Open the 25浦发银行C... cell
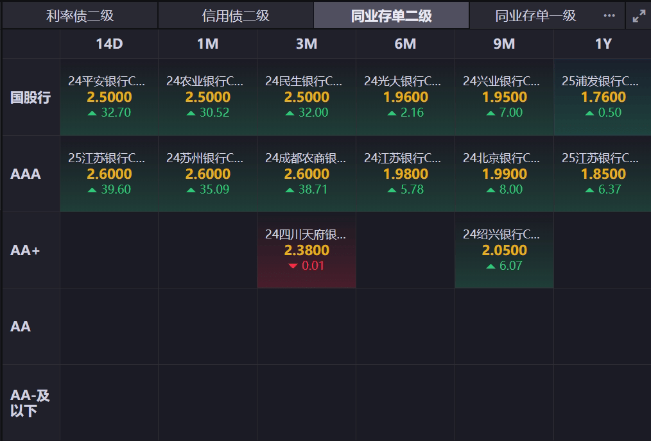Screen dimensions: 651x441 pyautogui.click(x=603, y=97)
